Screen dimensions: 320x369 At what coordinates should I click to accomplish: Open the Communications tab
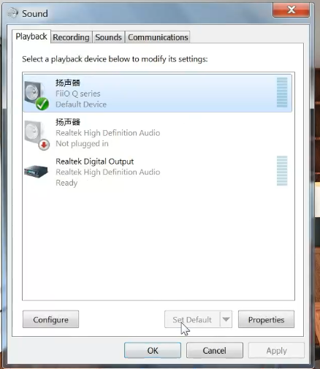click(x=158, y=37)
